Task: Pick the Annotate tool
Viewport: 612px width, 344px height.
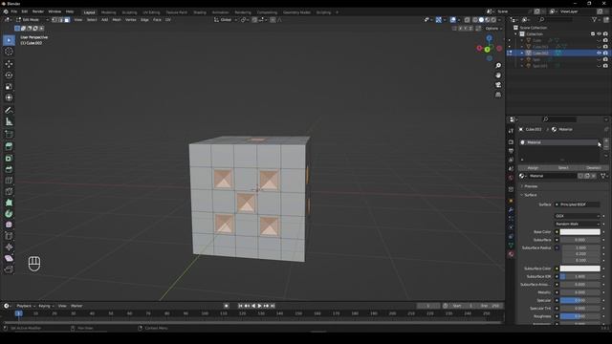Action: (9, 111)
